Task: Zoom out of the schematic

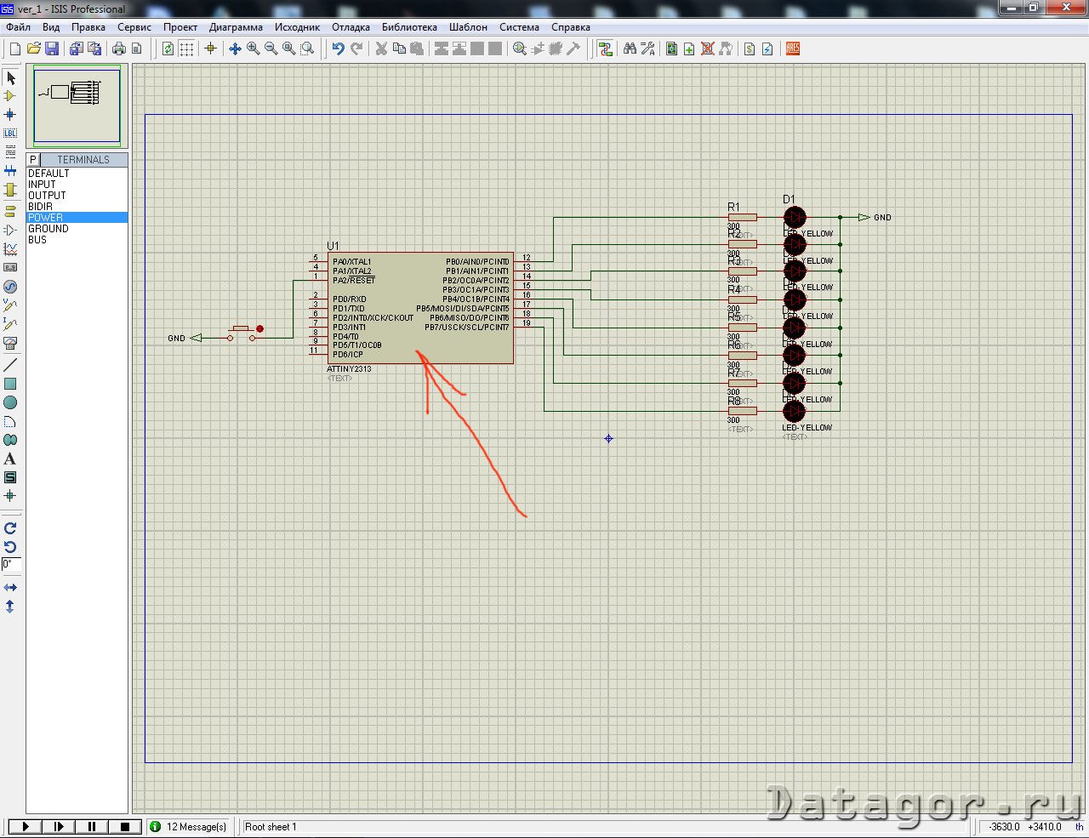Action: (271, 49)
